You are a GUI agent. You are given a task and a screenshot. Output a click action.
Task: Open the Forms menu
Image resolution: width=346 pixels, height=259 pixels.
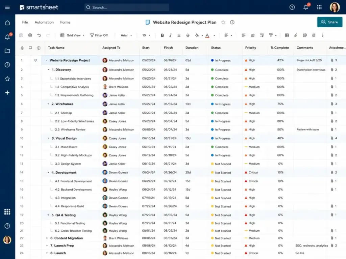pyautogui.click(x=65, y=22)
